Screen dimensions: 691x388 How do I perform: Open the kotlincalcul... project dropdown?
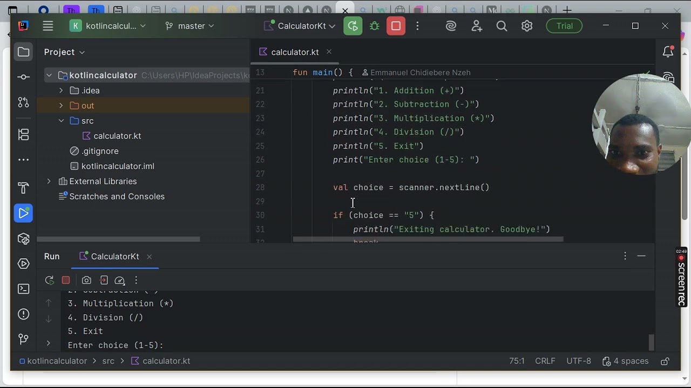[x=109, y=26]
